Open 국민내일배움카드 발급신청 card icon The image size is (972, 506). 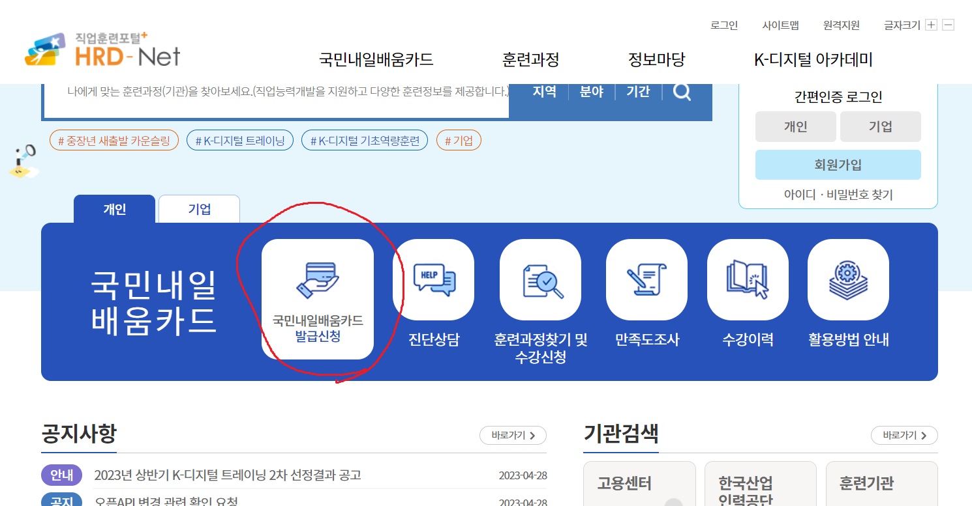[x=318, y=299]
